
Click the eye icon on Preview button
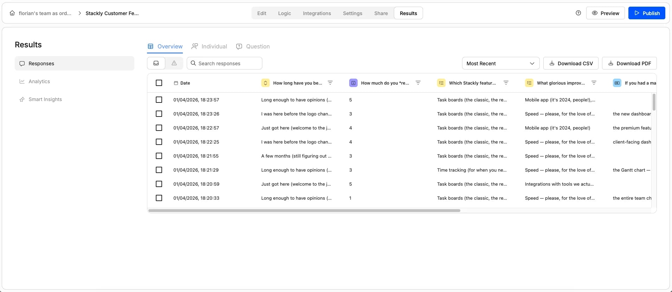pyautogui.click(x=595, y=13)
